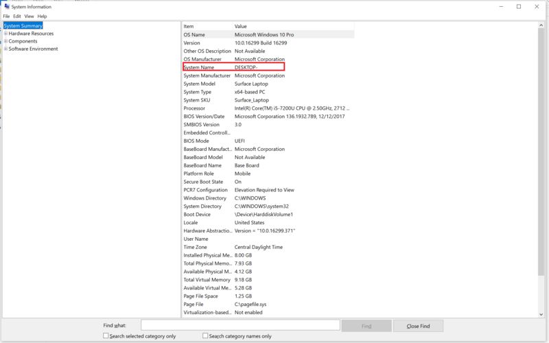Viewport: 549px width, 343px height.
Task: Select System Summary in the tree
Action: click(x=23, y=26)
